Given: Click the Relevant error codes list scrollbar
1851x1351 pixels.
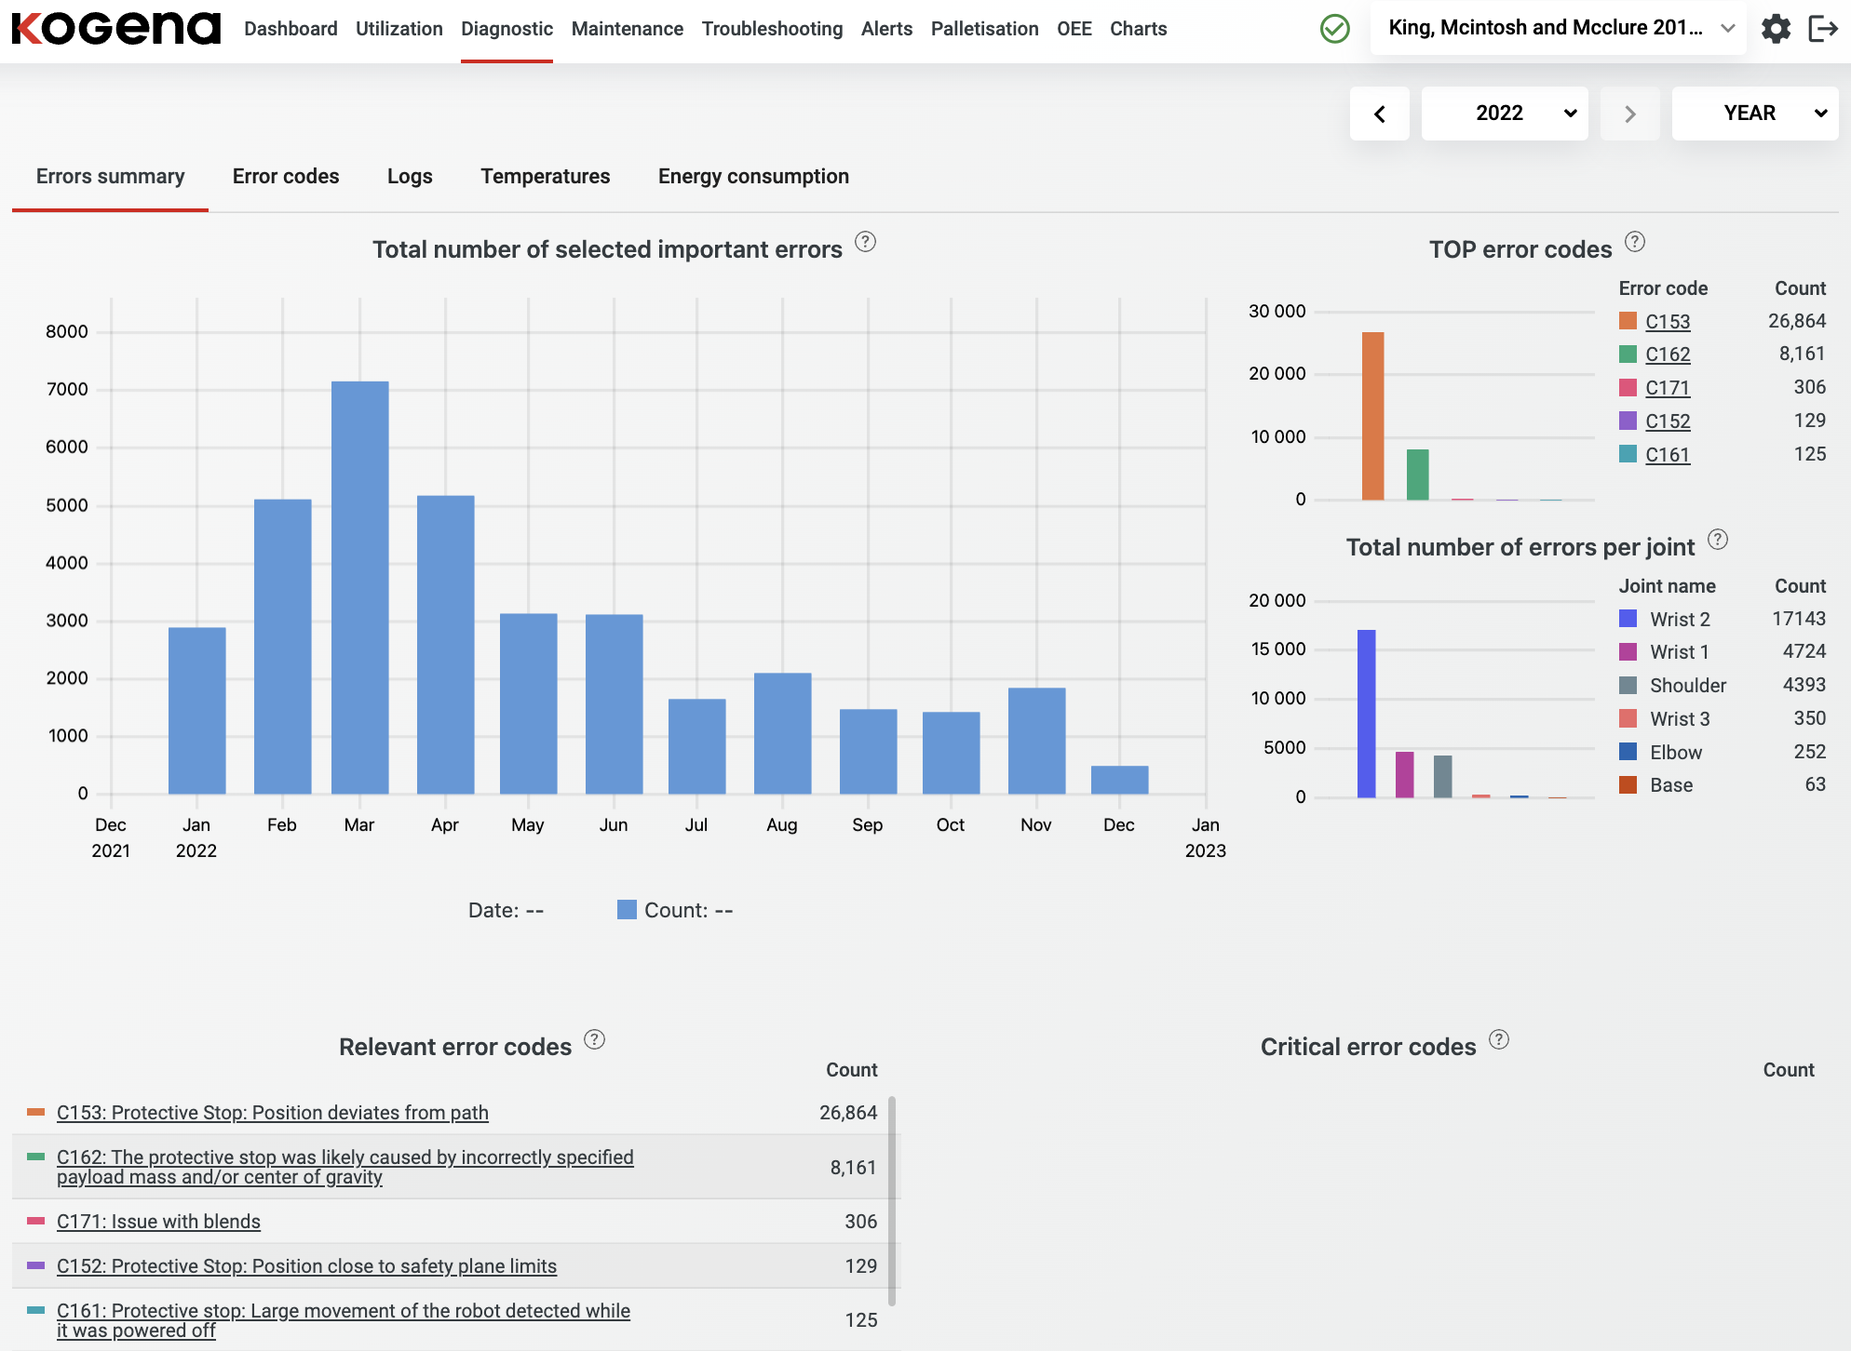Looking at the screenshot, I should pyautogui.click(x=891, y=1200).
